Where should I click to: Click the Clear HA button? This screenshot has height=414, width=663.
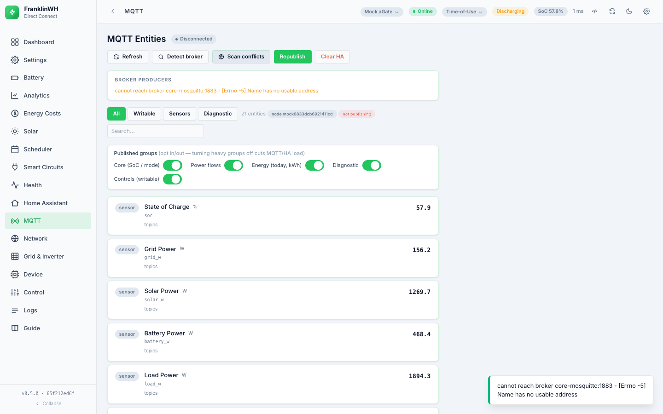pos(332,57)
